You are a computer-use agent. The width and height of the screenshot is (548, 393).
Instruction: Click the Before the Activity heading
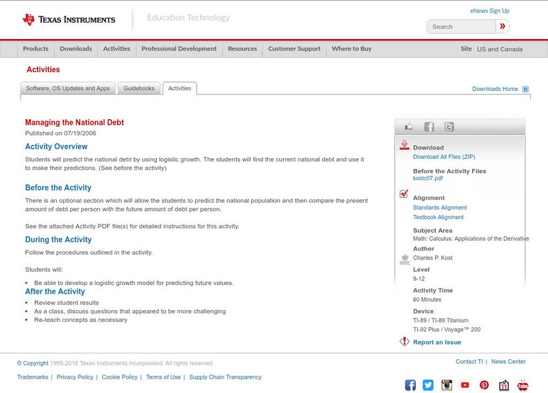(x=58, y=188)
